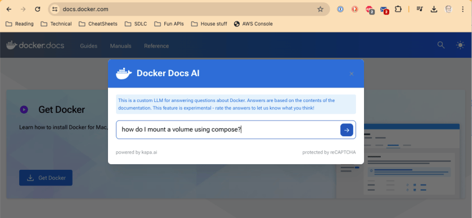Image resolution: width=472 pixels, height=218 pixels.
Task: Open the Extensions puzzle icon
Action: coord(398,10)
